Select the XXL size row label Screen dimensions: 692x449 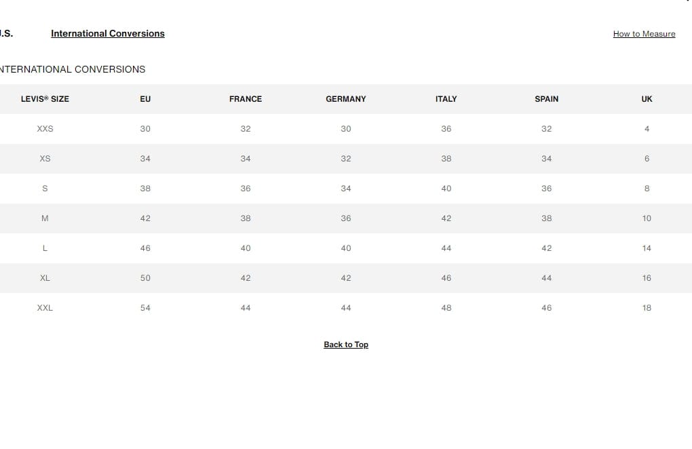click(45, 308)
